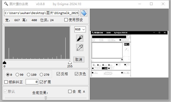
Task: Choose the 270 degree rotation option
Action: click(42, 75)
